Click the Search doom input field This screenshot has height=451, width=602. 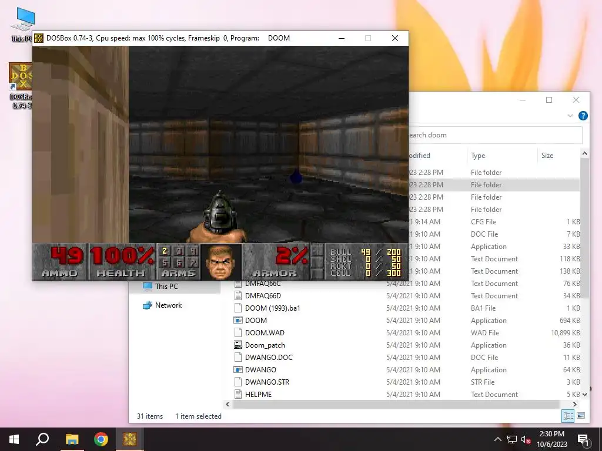tap(495, 135)
